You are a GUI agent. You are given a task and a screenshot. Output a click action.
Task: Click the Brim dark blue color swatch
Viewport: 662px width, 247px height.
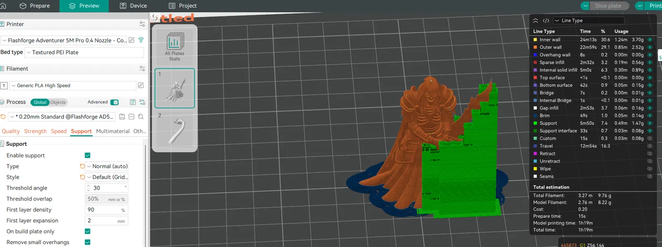coord(535,116)
